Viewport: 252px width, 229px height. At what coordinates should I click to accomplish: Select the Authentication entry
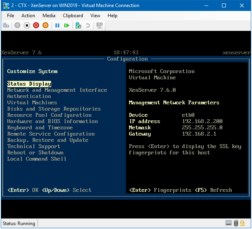click(29, 97)
